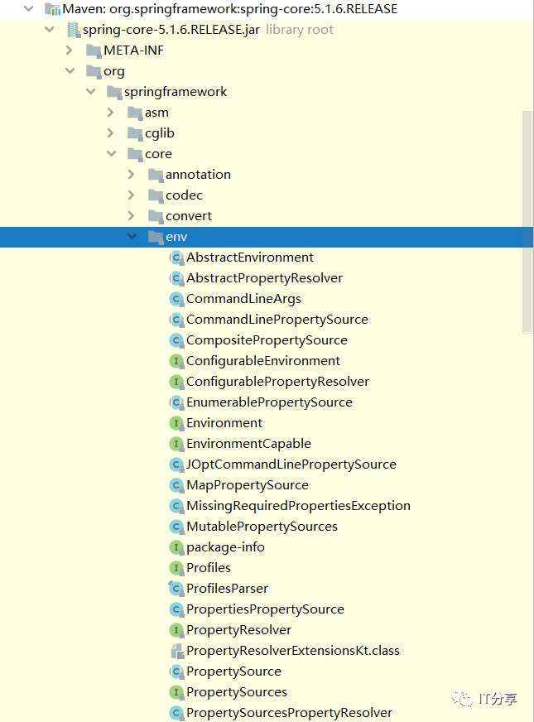The image size is (534, 722).
Task: Click the Maven library icon
Action: (x=52, y=9)
